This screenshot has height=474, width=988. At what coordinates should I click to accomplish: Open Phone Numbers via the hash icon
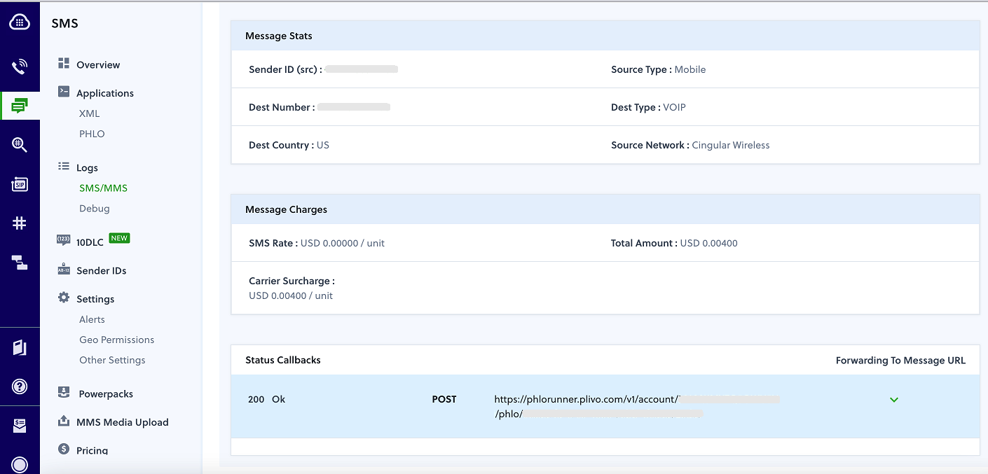pyautogui.click(x=20, y=223)
